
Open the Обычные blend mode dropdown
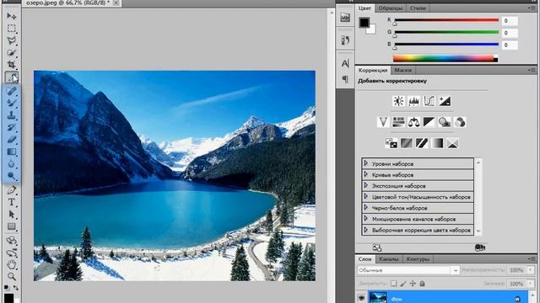[408, 270]
